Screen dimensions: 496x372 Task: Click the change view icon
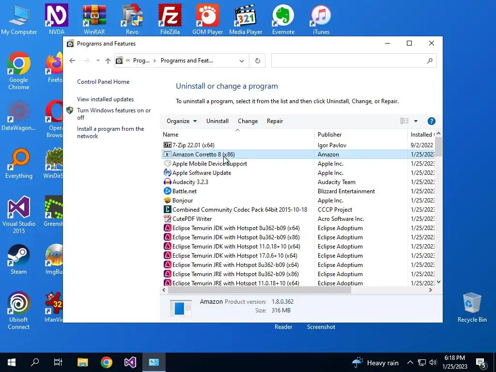tap(404, 121)
